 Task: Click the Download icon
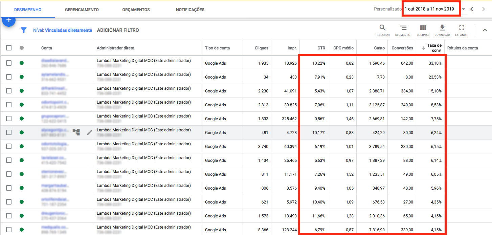coord(442,30)
